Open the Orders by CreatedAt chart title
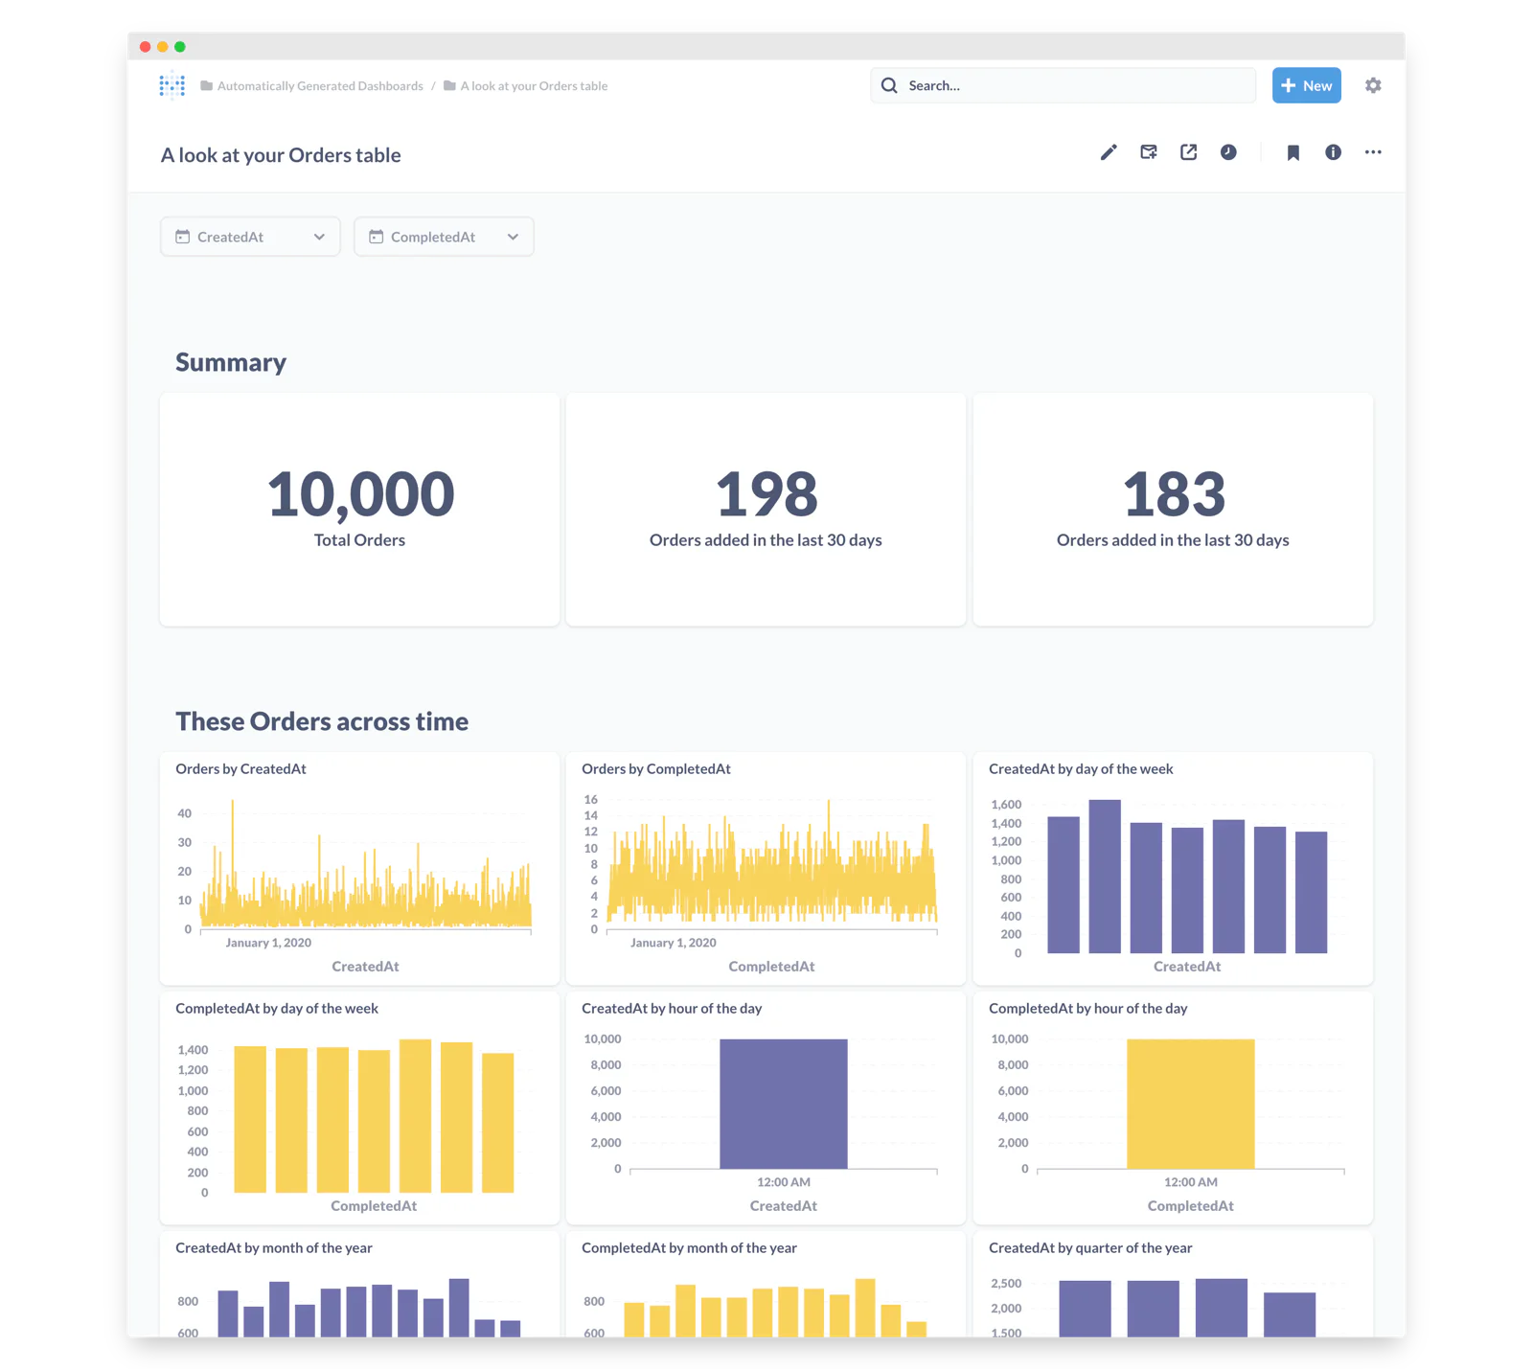The width and height of the screenshot is (1533, 1369). [x=240, y=768]
